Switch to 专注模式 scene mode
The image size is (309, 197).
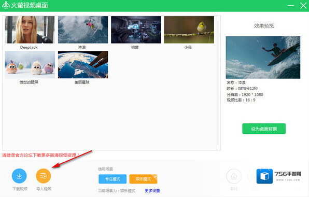point(113,179)
